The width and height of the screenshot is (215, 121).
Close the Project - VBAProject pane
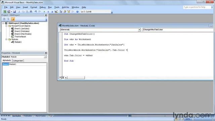click(x=46, y=15)
